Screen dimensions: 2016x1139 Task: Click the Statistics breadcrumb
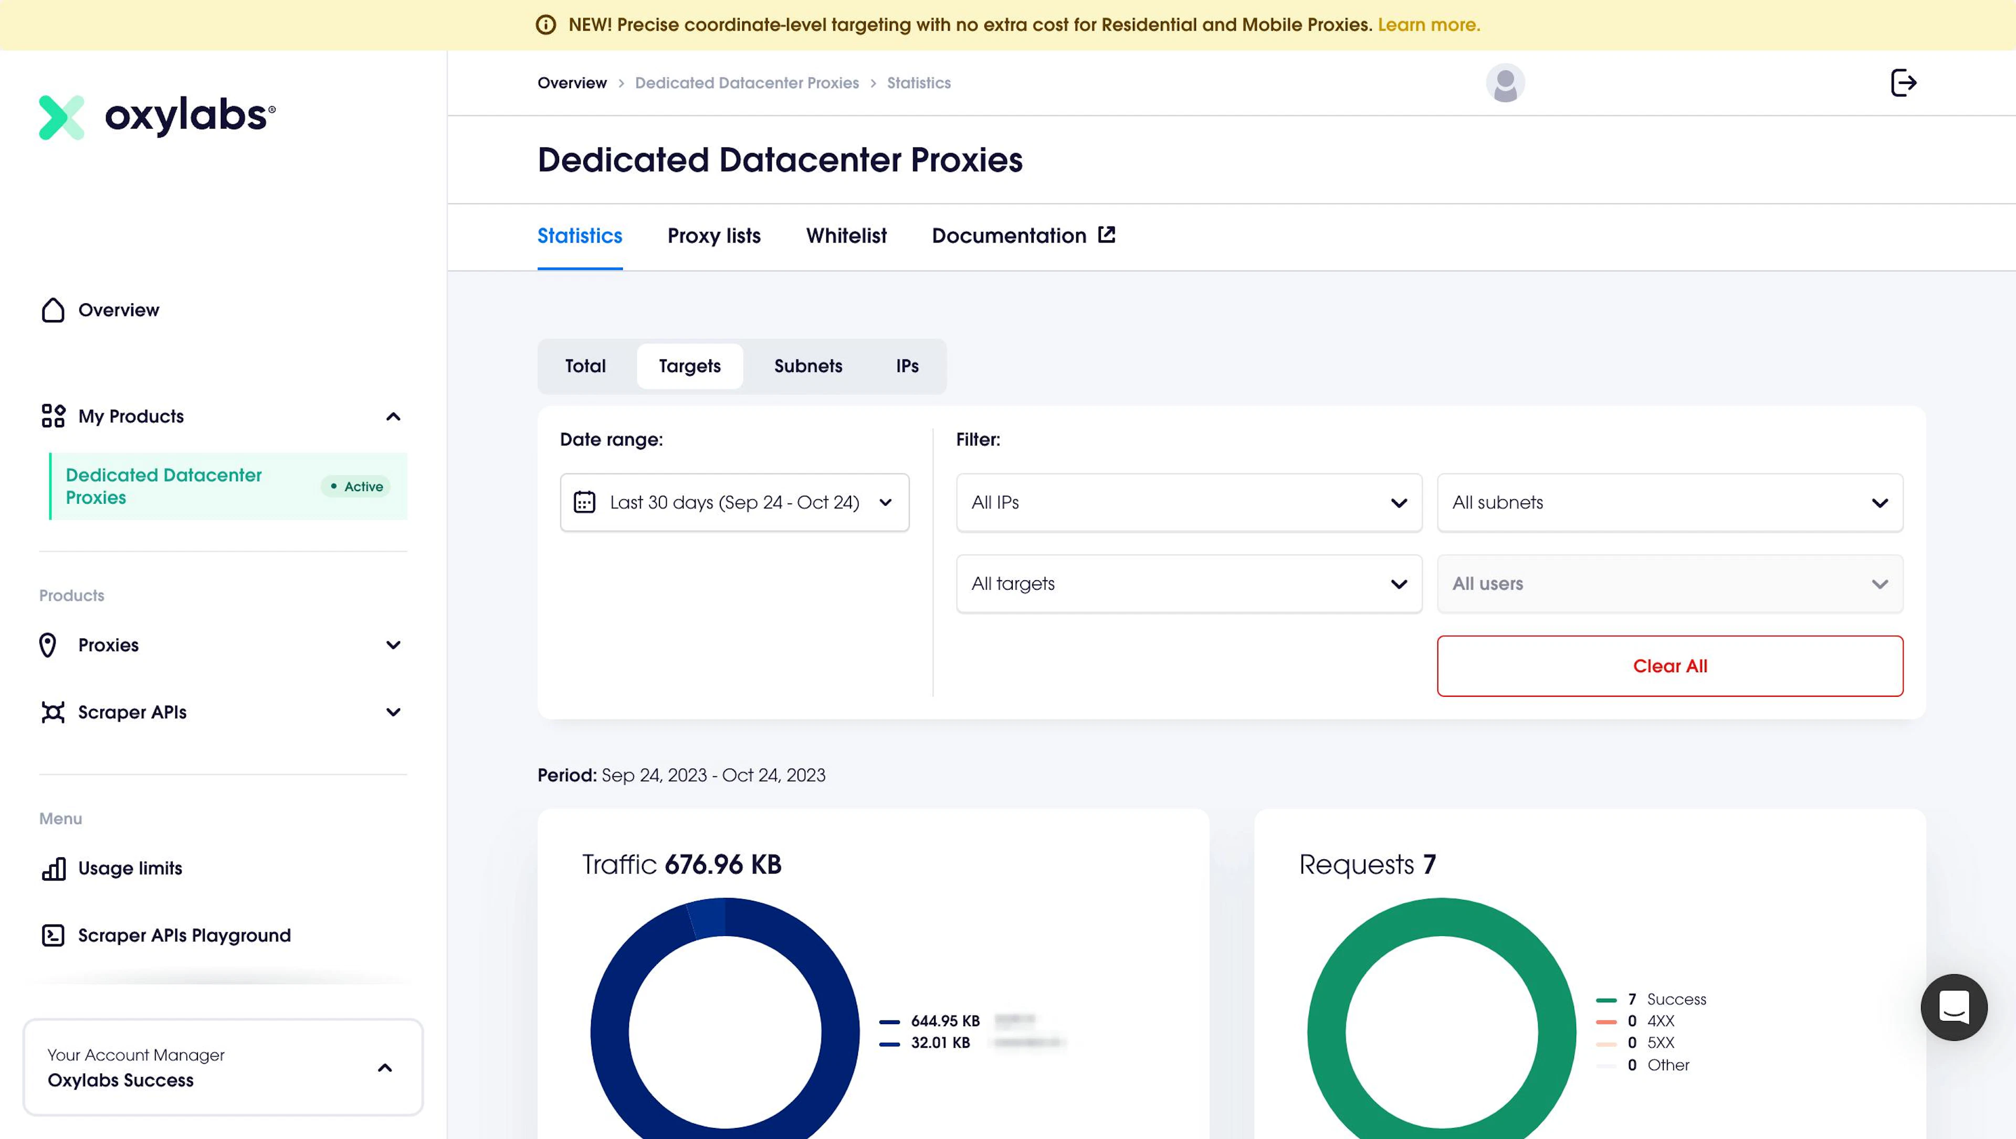point(919,83)
